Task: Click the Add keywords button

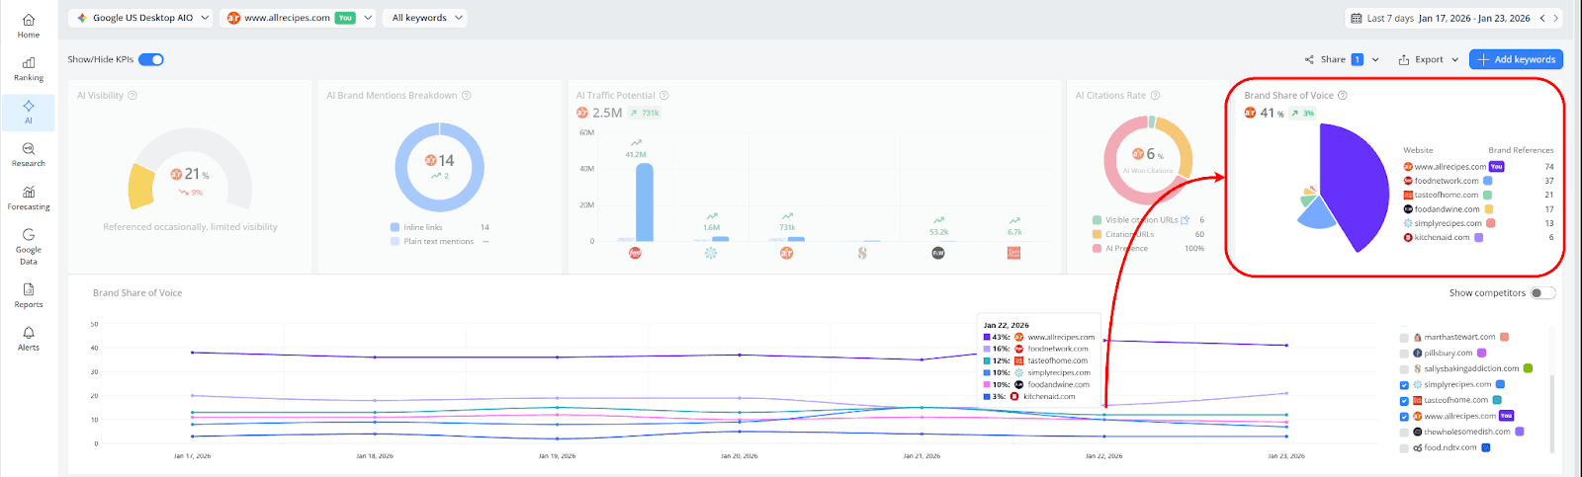Action: click(x=1516, y=59)
